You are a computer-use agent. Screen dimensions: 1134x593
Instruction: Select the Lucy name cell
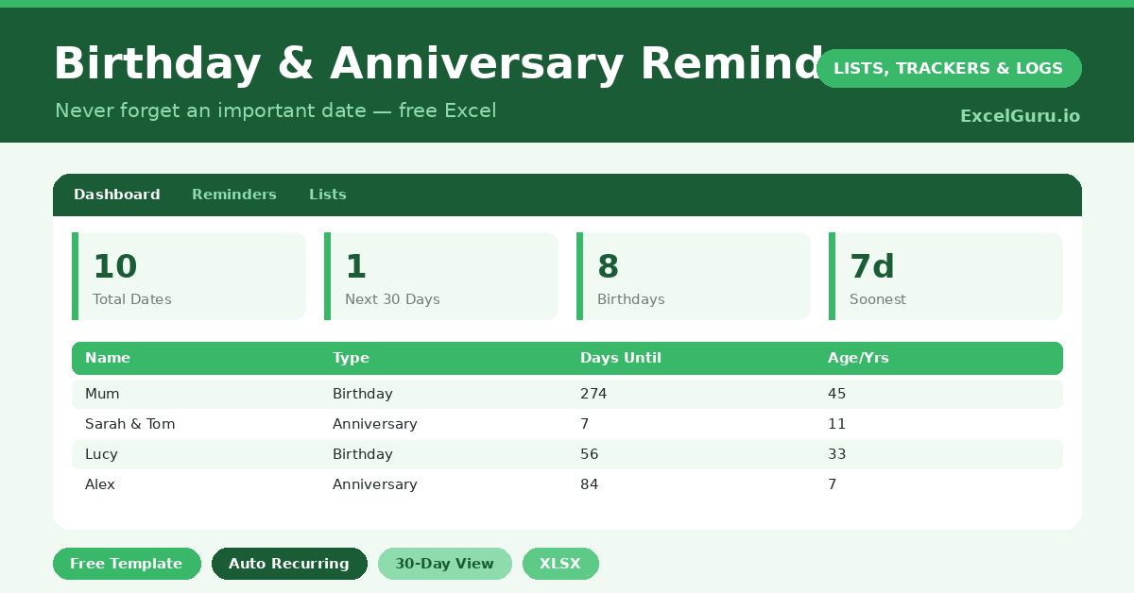[x=101, y=454]
